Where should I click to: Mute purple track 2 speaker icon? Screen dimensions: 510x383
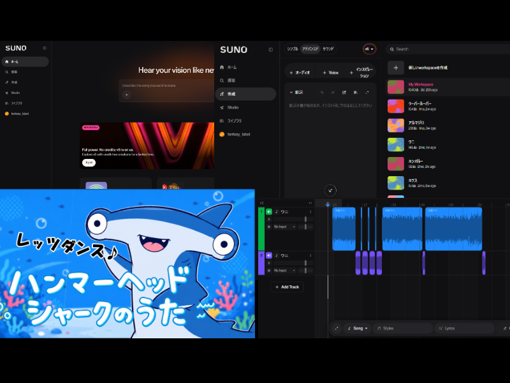268,255
